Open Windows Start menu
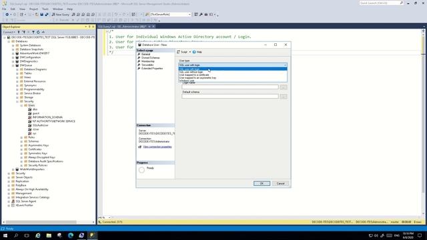Viewport: 427px width, 240px height. click(x=5, y=235)
